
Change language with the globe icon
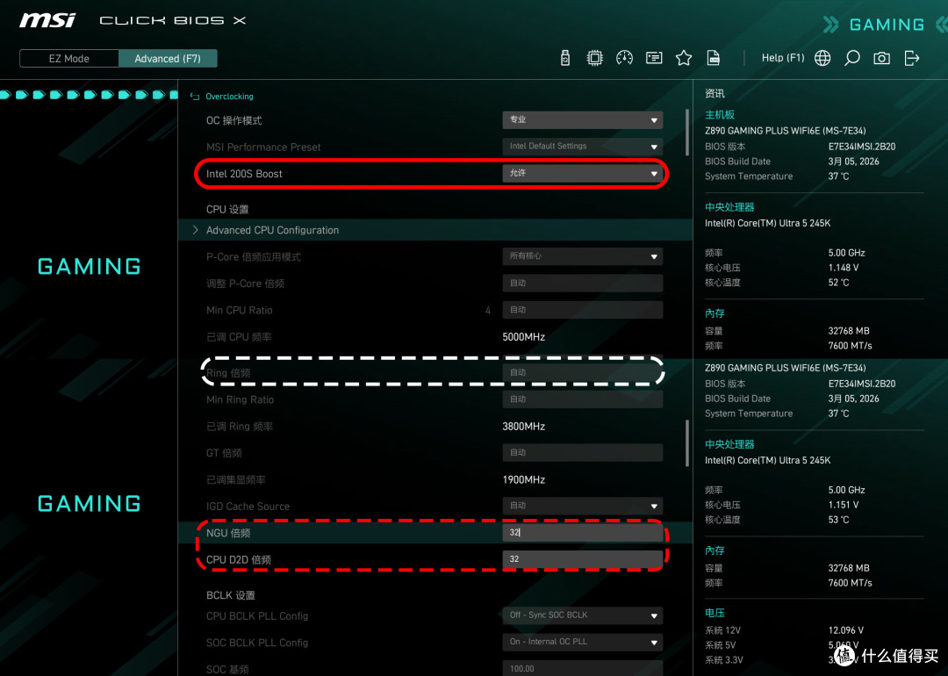[x=822, y=58]
